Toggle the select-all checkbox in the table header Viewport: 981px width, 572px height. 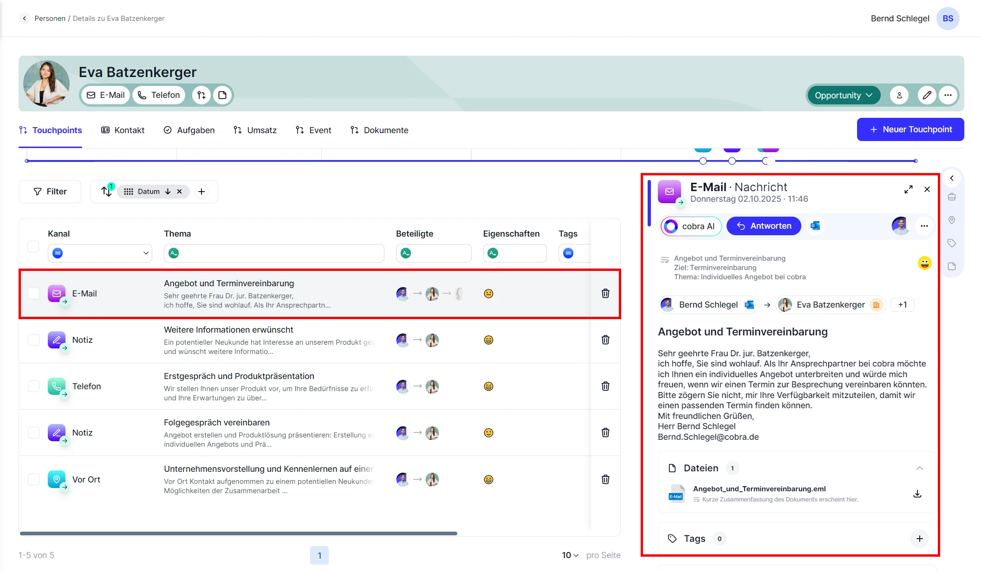(33, 247)
